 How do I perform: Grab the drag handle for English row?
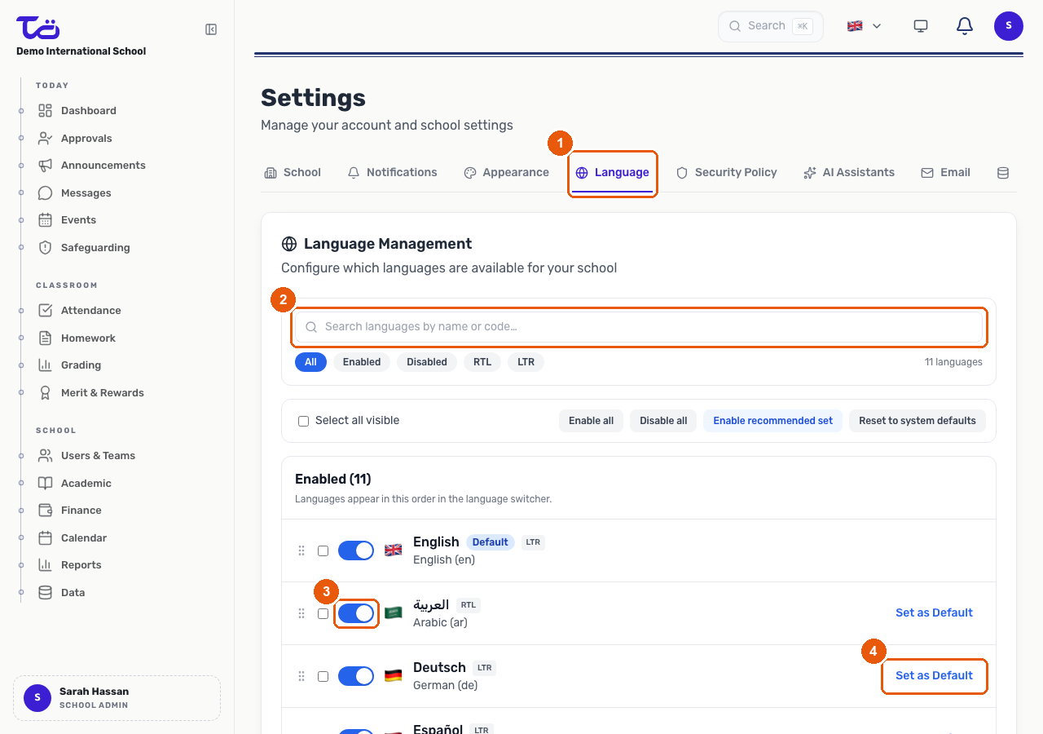pos(301,550)
